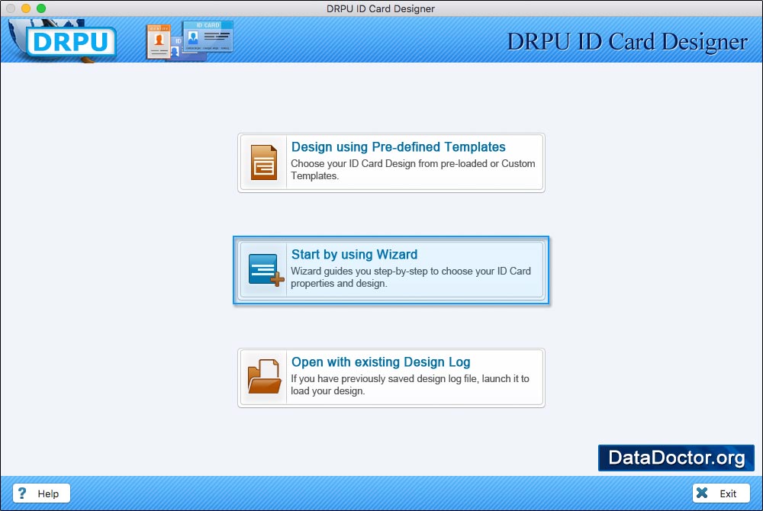Click the question mark Help icon

22,493
